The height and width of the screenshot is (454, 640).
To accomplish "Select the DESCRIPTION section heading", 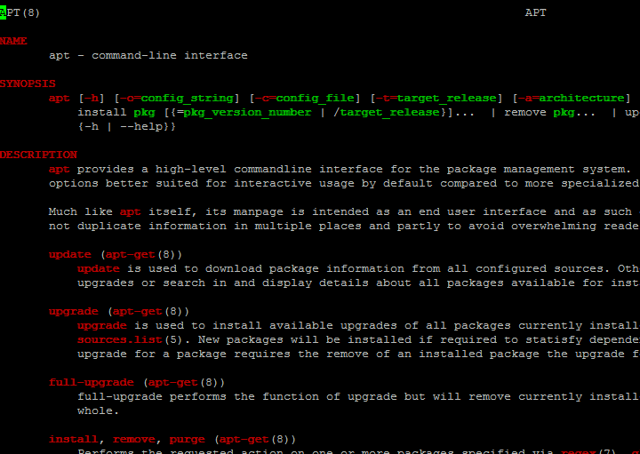I will (x=38, y=155).
